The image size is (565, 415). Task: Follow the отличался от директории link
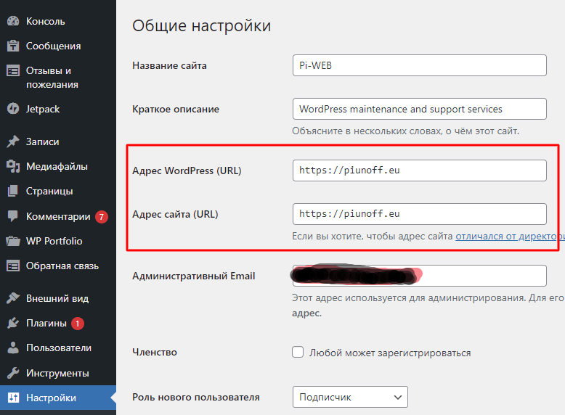tap(510, 236)
